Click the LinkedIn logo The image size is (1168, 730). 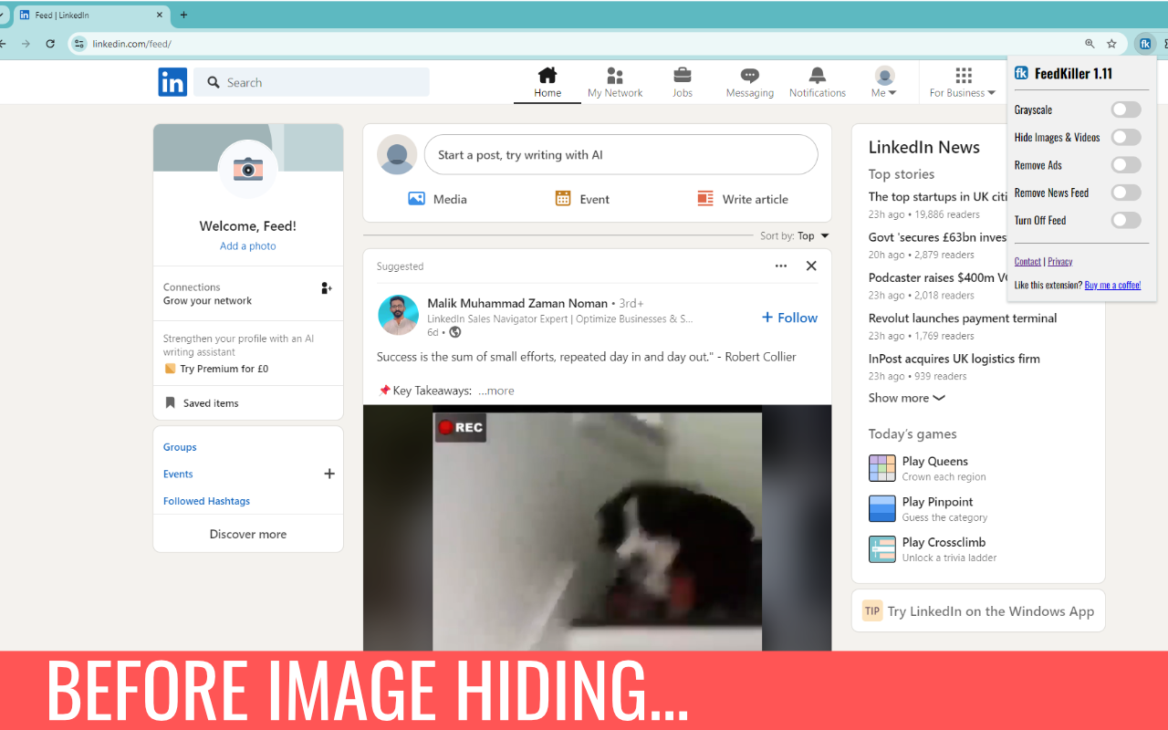pyautogui.click(x=172, y=82)
